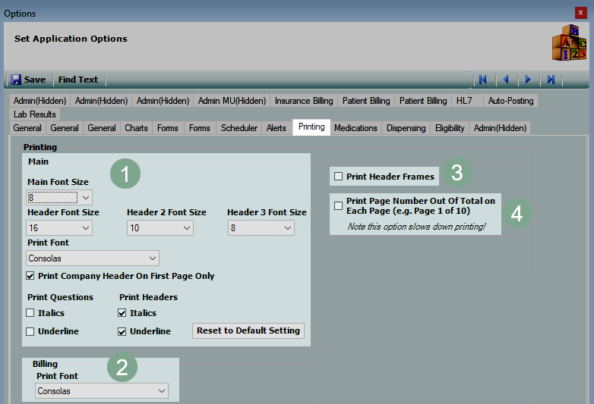Check Italics under Print Questions
594x404 pixels.
(30, 313)
